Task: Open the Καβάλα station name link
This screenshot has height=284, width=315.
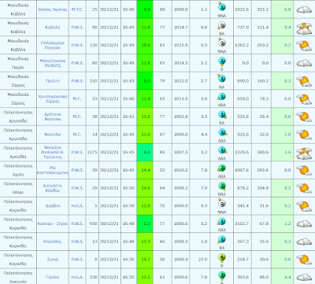Action: [x=53, y=28]
